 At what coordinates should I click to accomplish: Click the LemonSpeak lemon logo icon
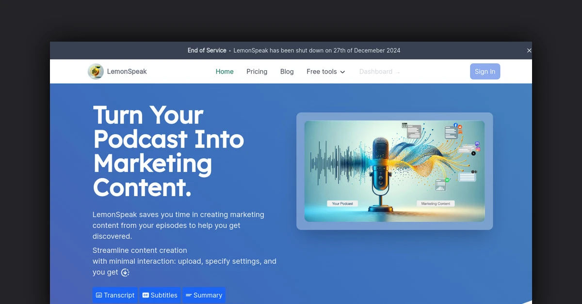click(96, 72)
